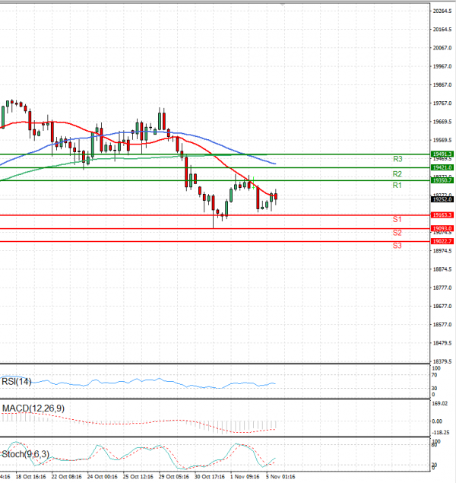
Task: Click the blue moving average line end
Action: click(275, 164)
